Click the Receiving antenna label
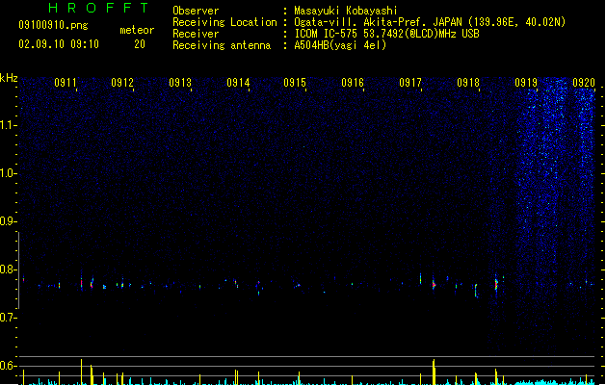 (222, 45)
